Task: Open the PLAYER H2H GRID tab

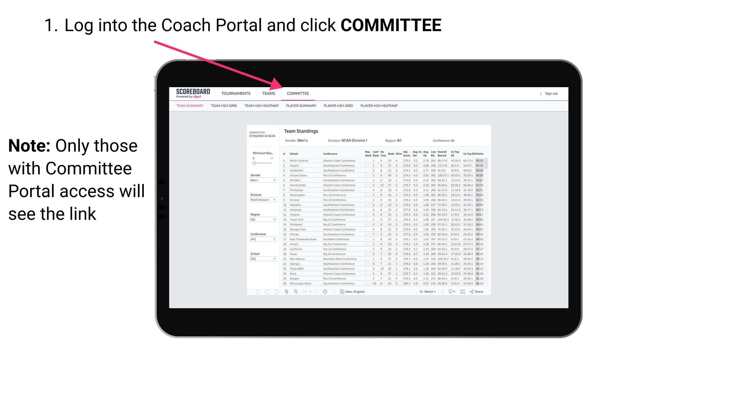Action: point(339,106)
